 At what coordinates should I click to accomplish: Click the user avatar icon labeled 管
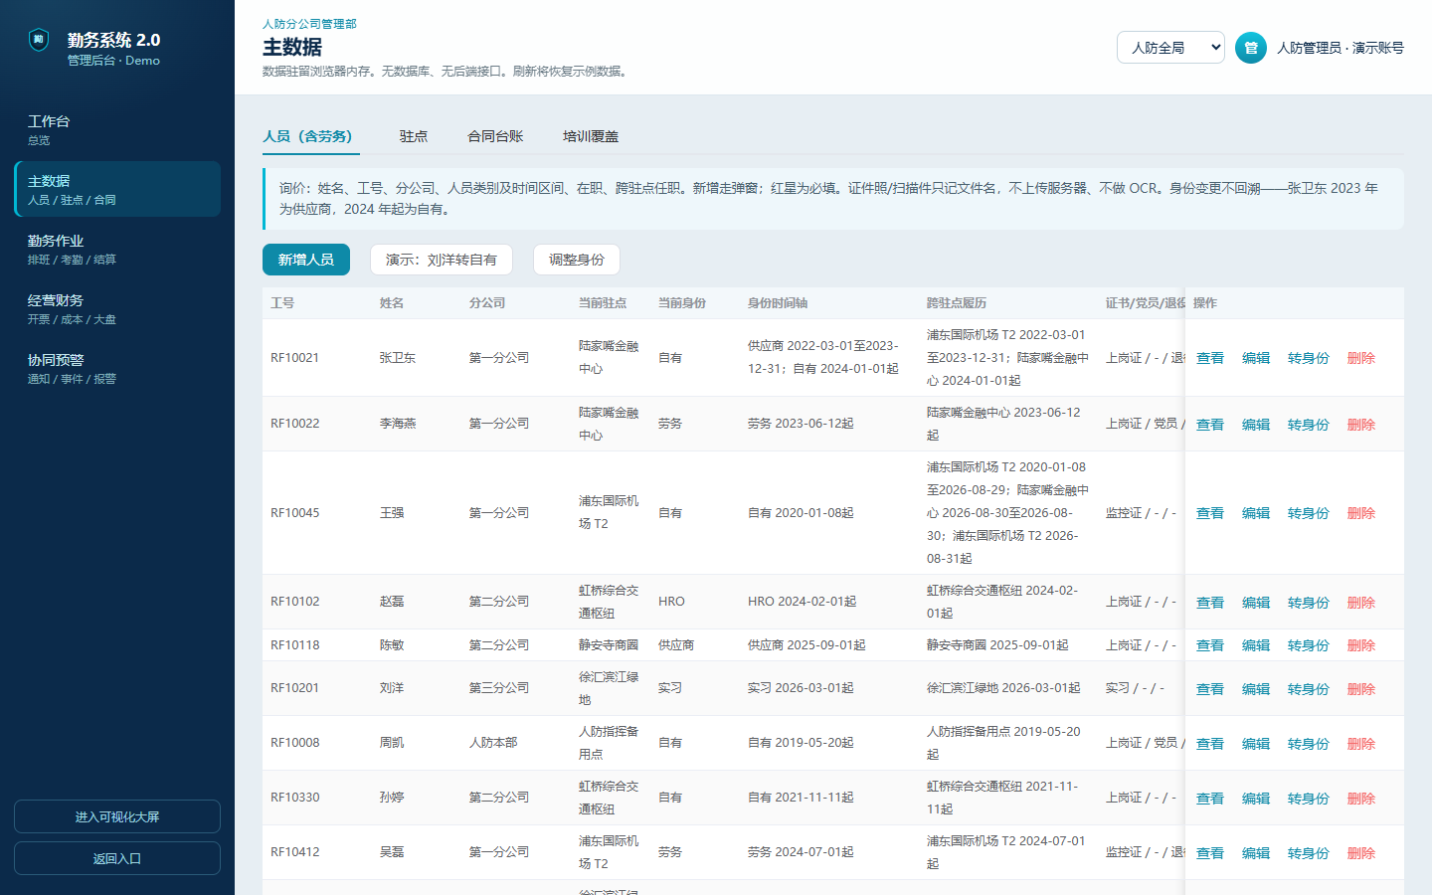pyautogui.click(x=1251, y=48)
